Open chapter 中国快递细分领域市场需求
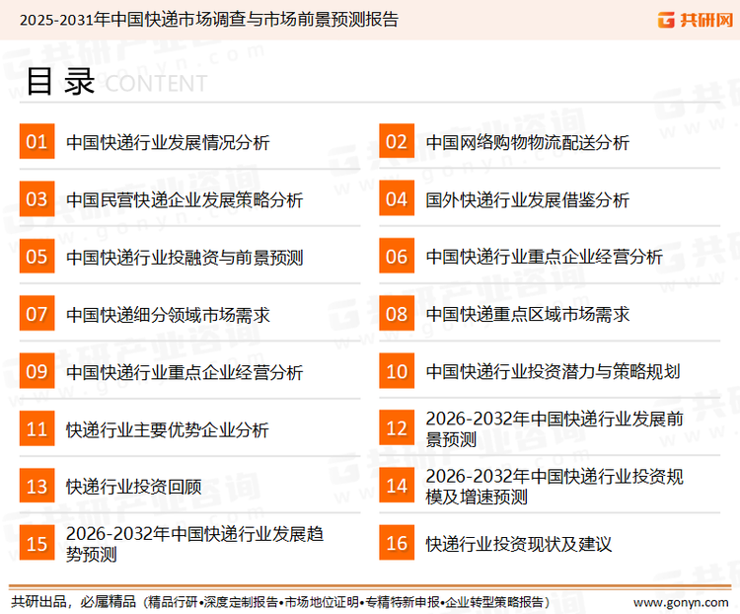 pyautogui.click(x=168, y=315)
